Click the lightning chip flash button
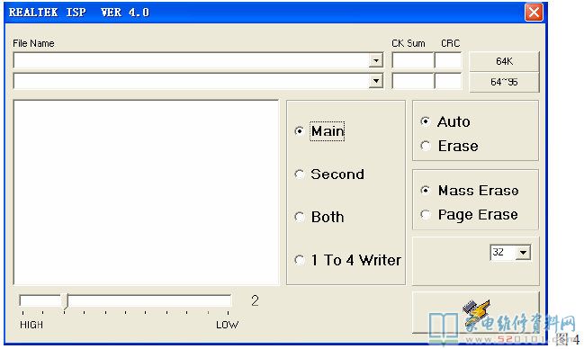Image resolution: width=584 pixels, height=349 pixels. (476, 312)
